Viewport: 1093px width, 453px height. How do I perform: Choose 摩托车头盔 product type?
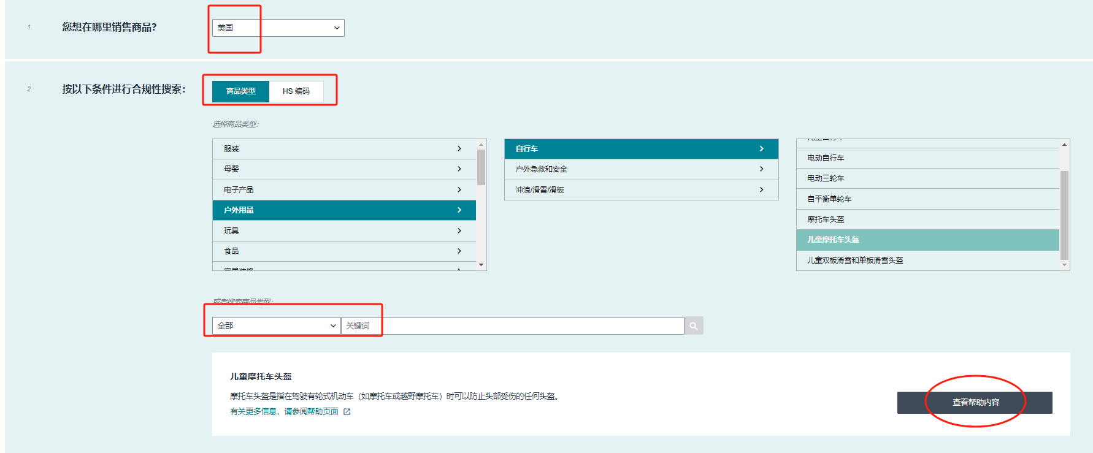tap(928, 219)
